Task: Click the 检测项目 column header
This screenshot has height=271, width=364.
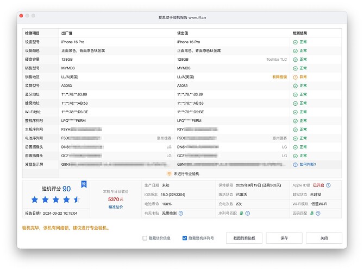Action: point(32,33)
